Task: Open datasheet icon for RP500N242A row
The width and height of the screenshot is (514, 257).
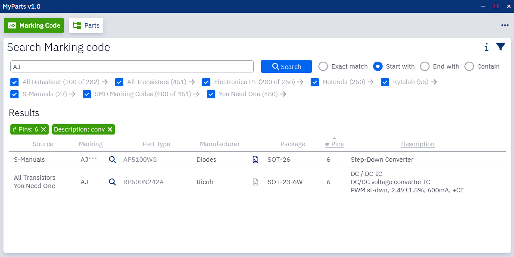Action: (255, 182)
